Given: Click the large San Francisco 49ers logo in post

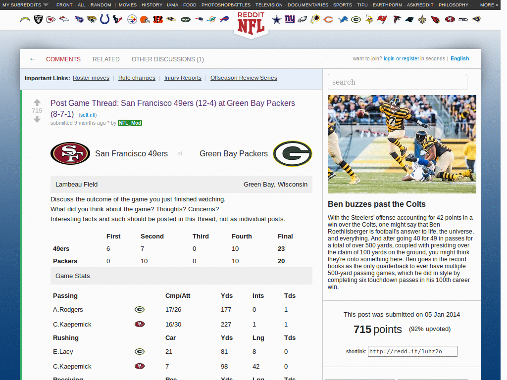Looking at the screenshot, I should [70, 153].
